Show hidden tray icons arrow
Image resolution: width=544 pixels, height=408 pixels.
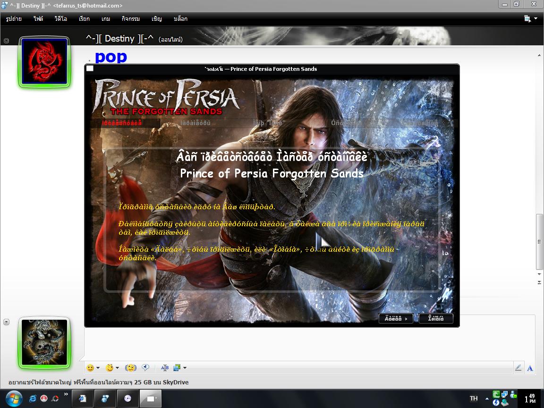pos(487,399)
